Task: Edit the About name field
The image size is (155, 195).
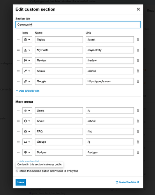Action: pos(59,121)
